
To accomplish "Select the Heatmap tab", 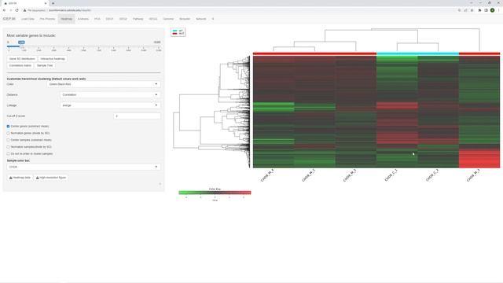I will [66, 19].
